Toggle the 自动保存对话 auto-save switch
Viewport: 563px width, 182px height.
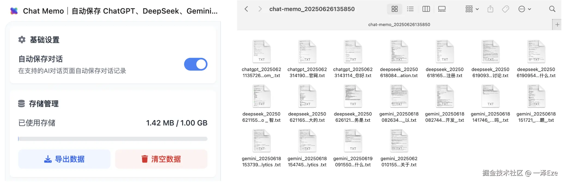[195, 64]
